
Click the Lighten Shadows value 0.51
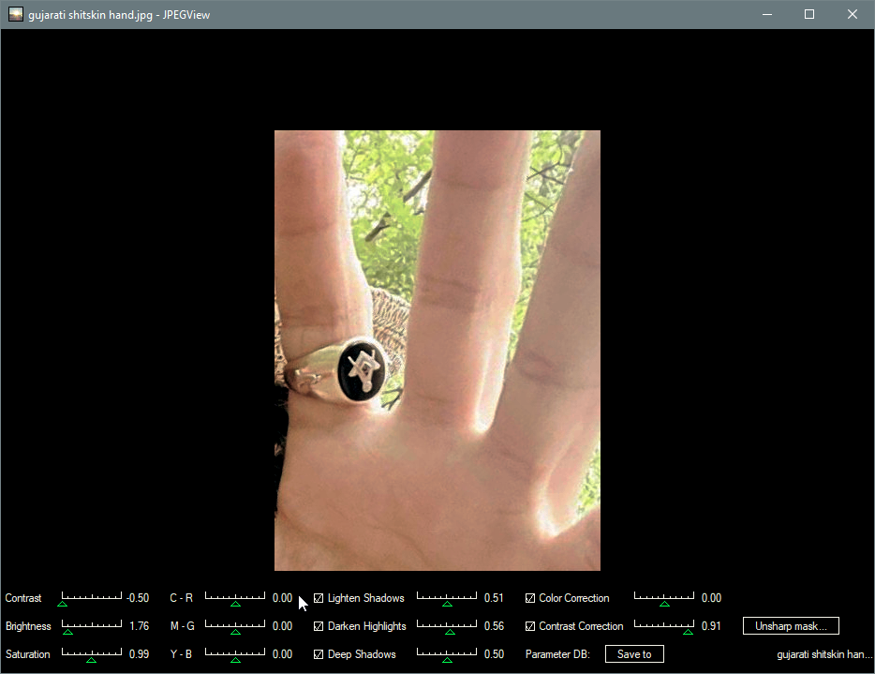tap(494, 598)
